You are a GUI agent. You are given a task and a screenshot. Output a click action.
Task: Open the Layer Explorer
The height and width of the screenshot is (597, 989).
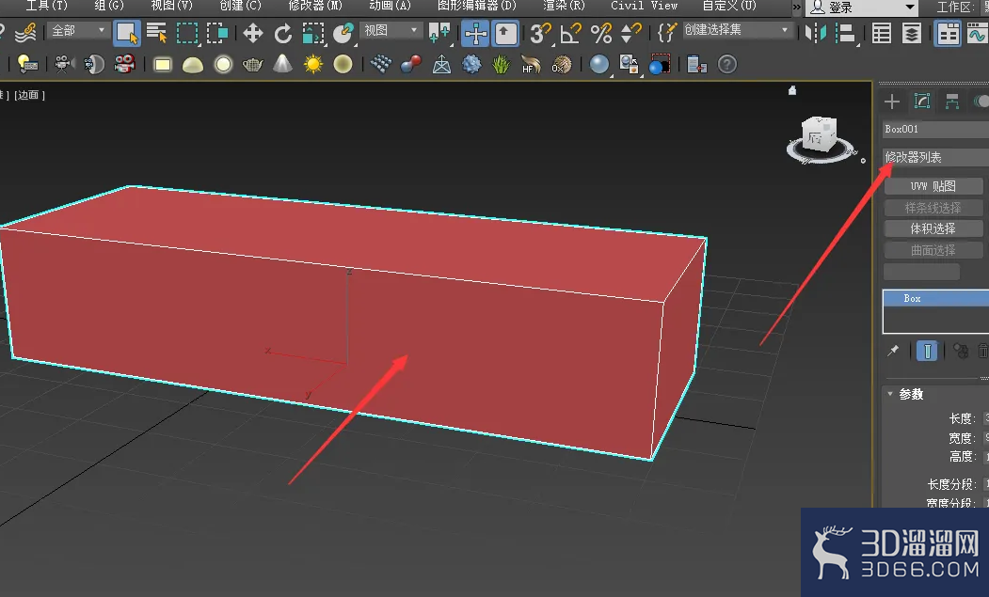coord(912,33)
